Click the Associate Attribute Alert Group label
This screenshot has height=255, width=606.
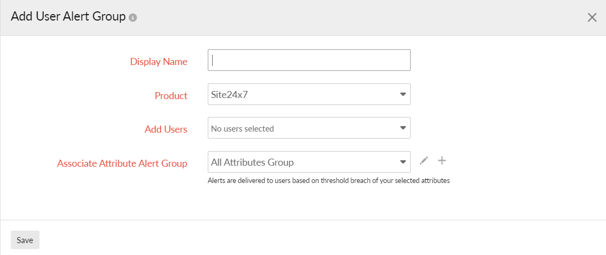[122, 164]
